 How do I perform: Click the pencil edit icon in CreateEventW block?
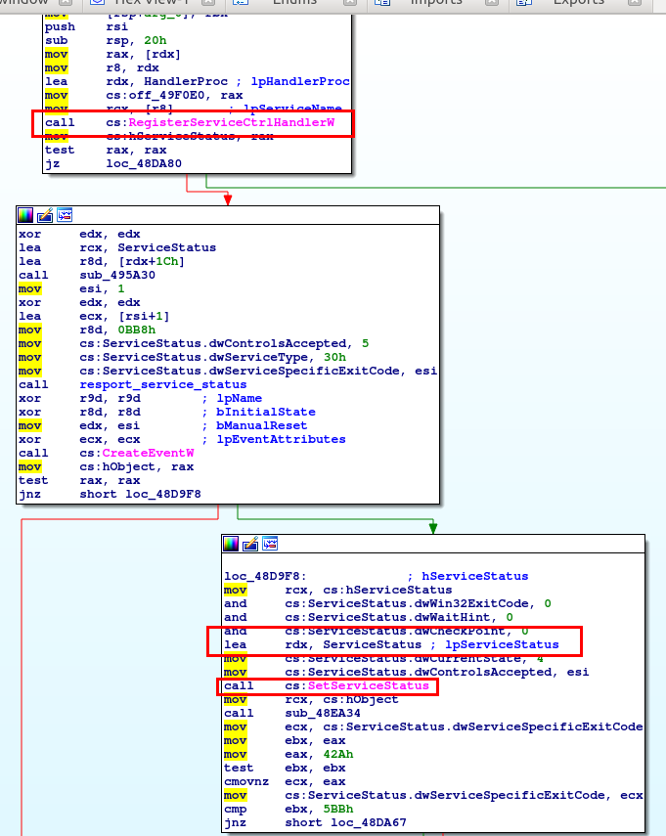[x=46, y=214]
